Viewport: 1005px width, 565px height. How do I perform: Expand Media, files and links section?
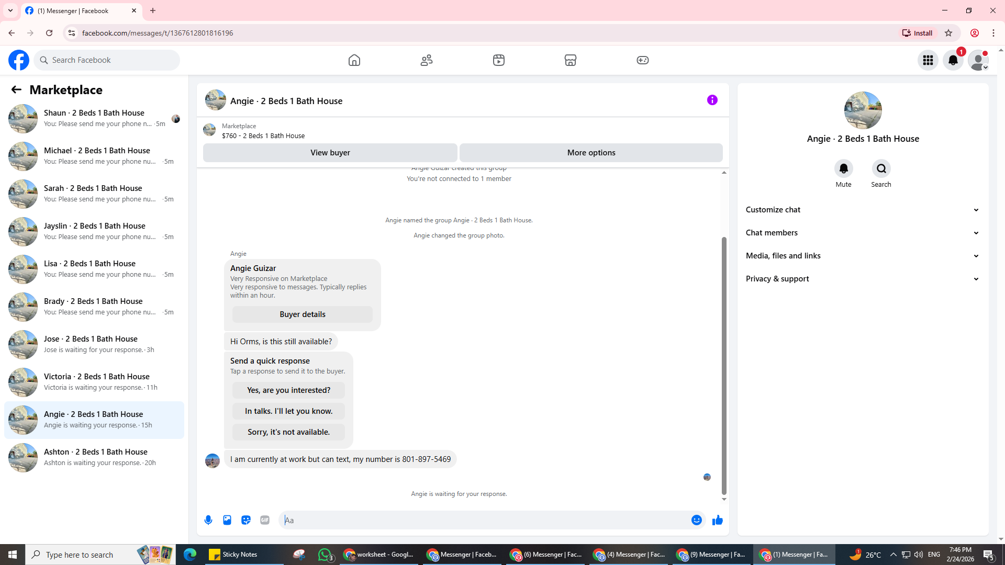tap(862, 256)
